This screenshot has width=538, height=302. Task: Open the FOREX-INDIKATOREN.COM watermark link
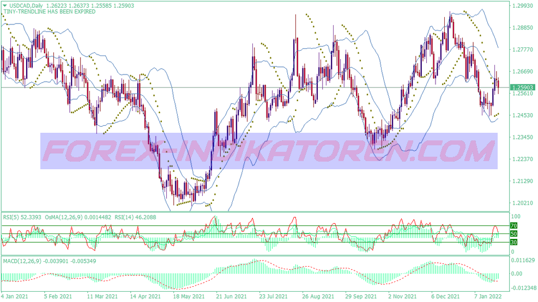pos(269,151)
